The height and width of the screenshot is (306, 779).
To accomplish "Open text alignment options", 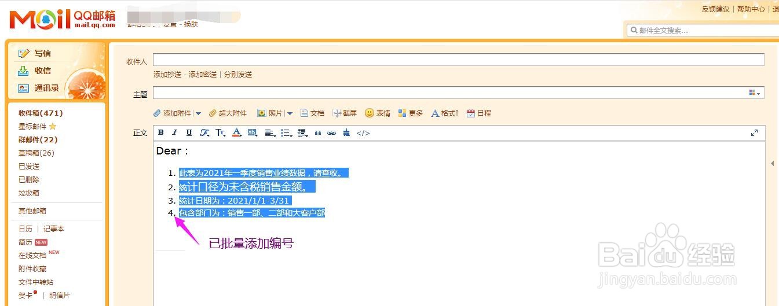I will (270, 132).
